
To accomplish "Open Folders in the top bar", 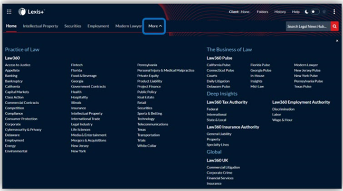I will 262,12.
